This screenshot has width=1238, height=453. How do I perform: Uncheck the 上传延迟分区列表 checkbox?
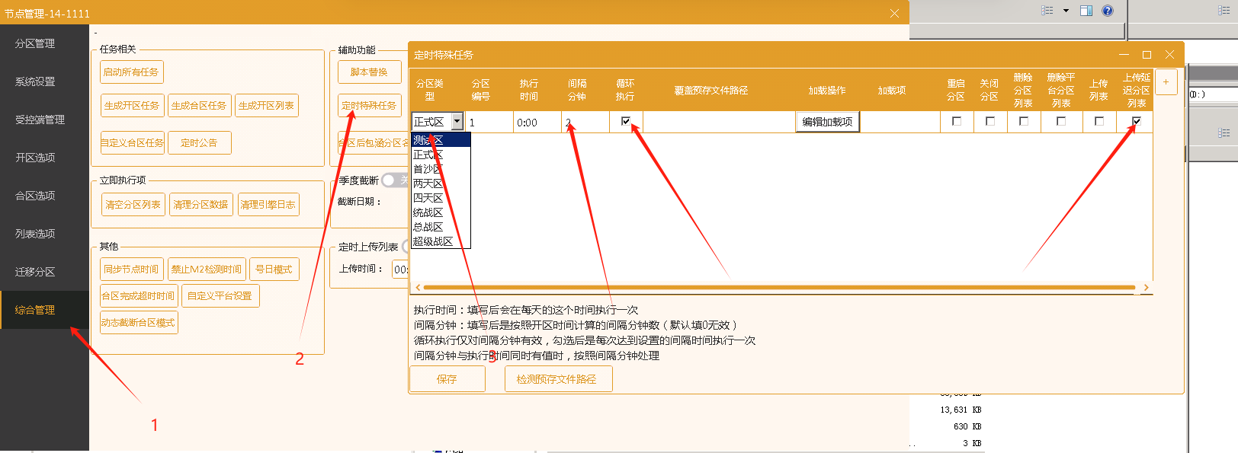[x=1137, y=121]
